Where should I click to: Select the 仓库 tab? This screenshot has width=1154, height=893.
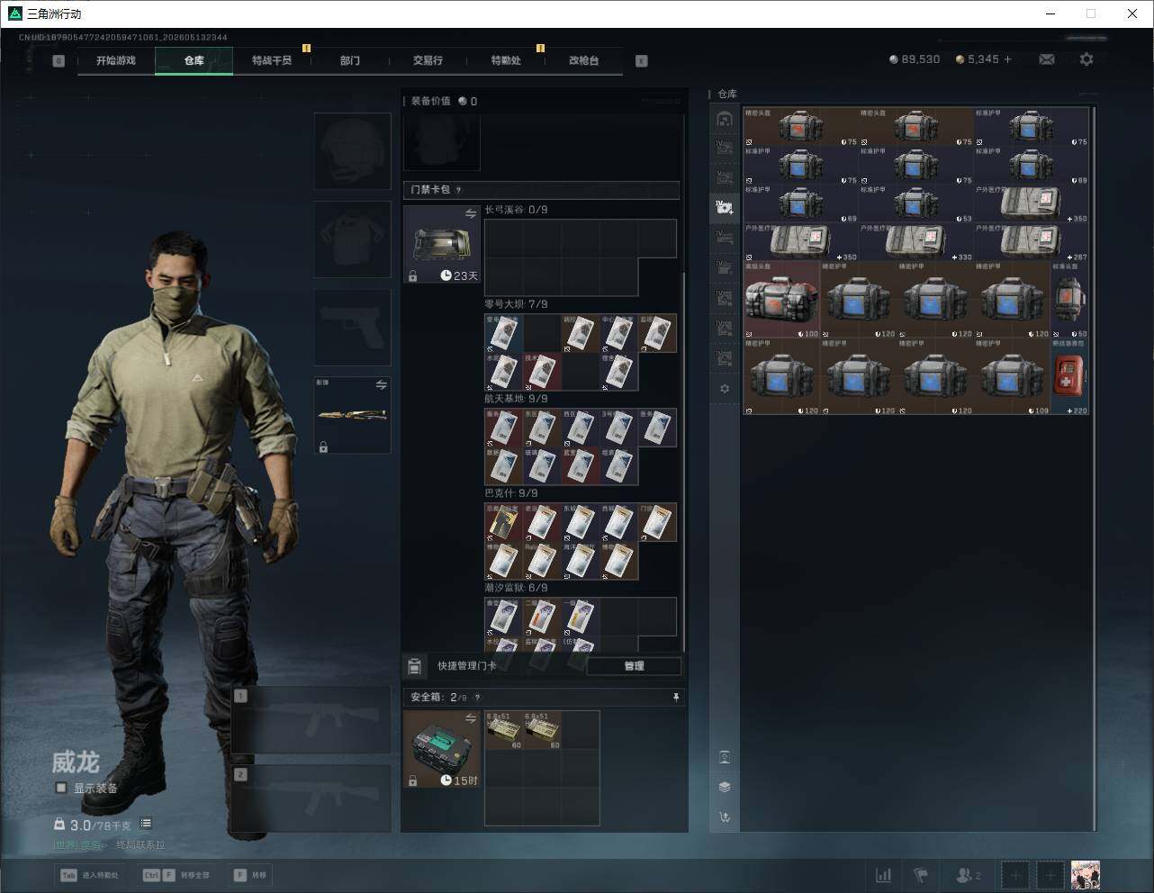click(x=194, y=60)
